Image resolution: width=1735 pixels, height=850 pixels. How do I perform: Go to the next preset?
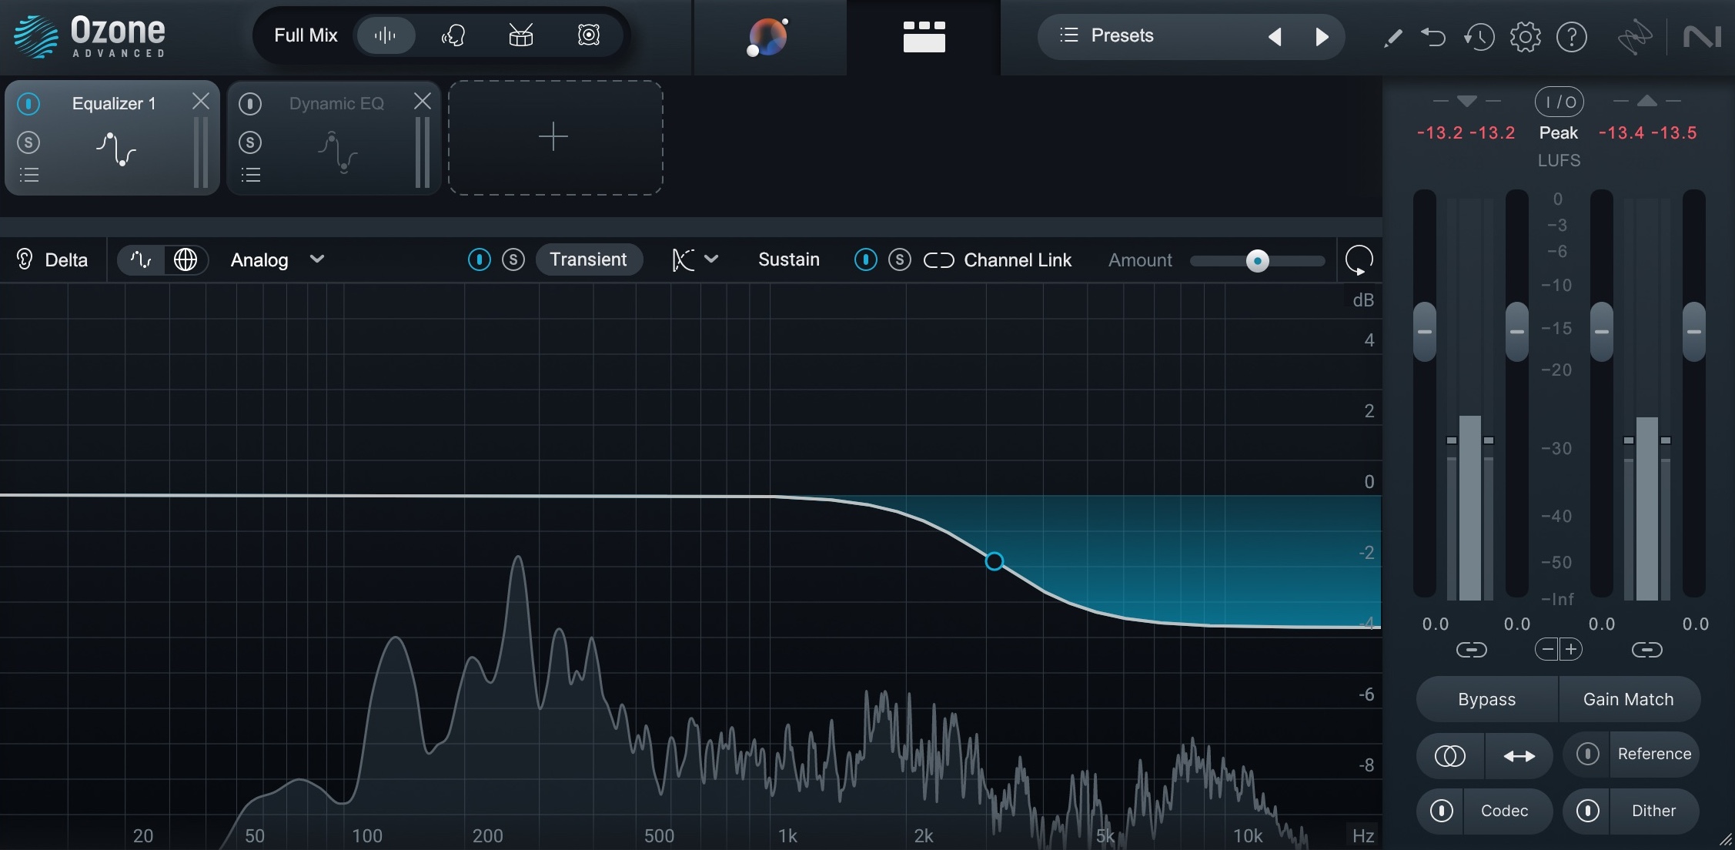click(x=1322, y=36)
